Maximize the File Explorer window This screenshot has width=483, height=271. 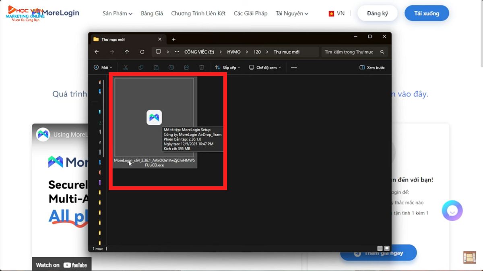[370, 37]
